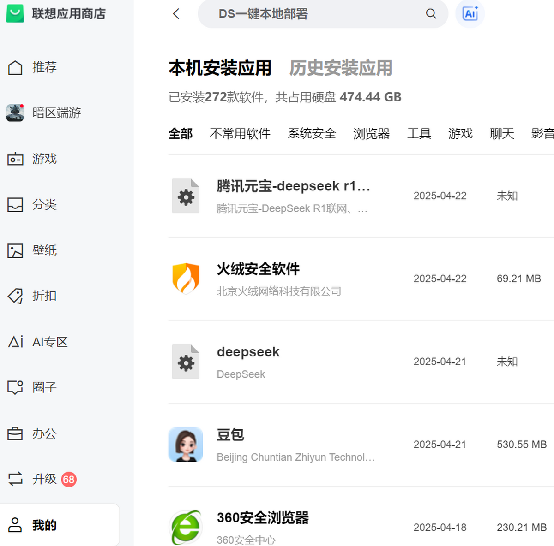Click the 360安全浏览器 icon

(x=186, y=528)
